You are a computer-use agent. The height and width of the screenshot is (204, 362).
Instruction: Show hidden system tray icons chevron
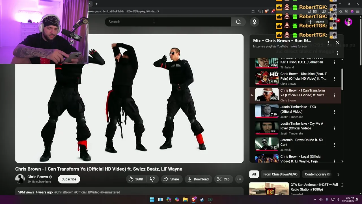point(315,199)
